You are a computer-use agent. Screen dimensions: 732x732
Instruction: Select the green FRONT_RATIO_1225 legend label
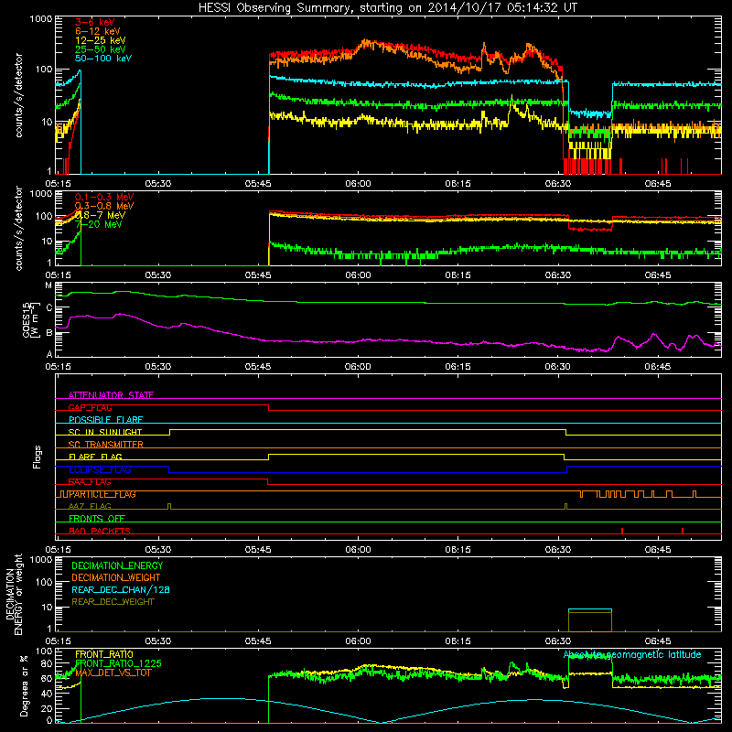(x=118, y=663)
